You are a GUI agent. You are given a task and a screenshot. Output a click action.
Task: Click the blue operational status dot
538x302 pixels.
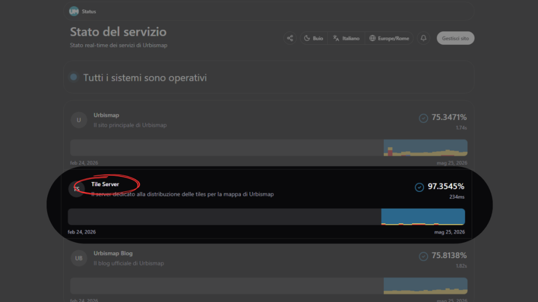[x=74, y=77]
